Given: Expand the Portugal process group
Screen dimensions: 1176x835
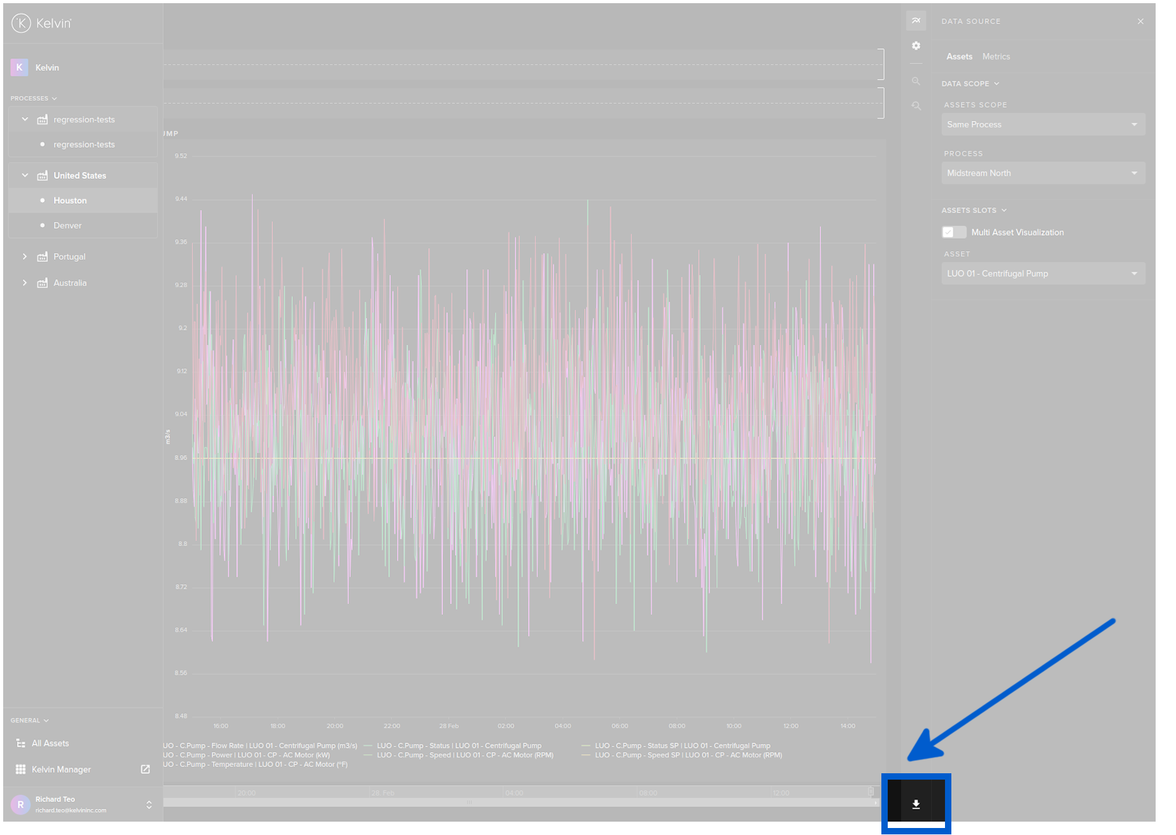Looking at the screenshot, I should (x=25, y=256).
